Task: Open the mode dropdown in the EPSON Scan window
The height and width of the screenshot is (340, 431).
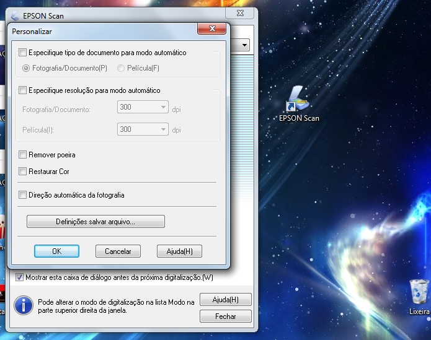Action: (x=244, y=45)
